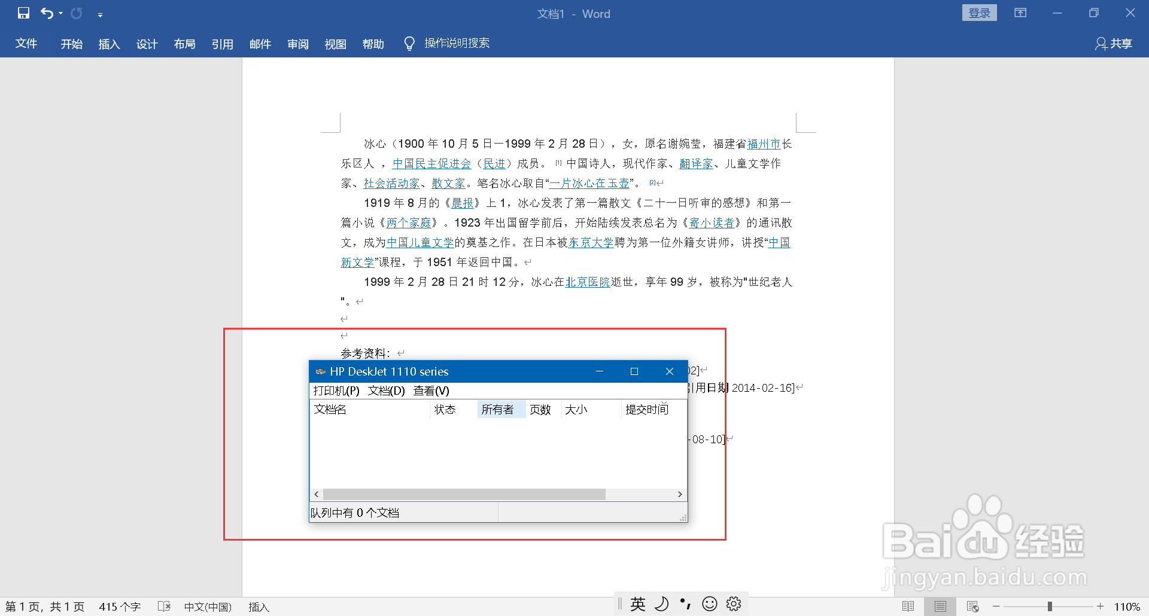Click left arrow of printer queue scrollbar
The image size is (1149, 616).
coord(317,494)
